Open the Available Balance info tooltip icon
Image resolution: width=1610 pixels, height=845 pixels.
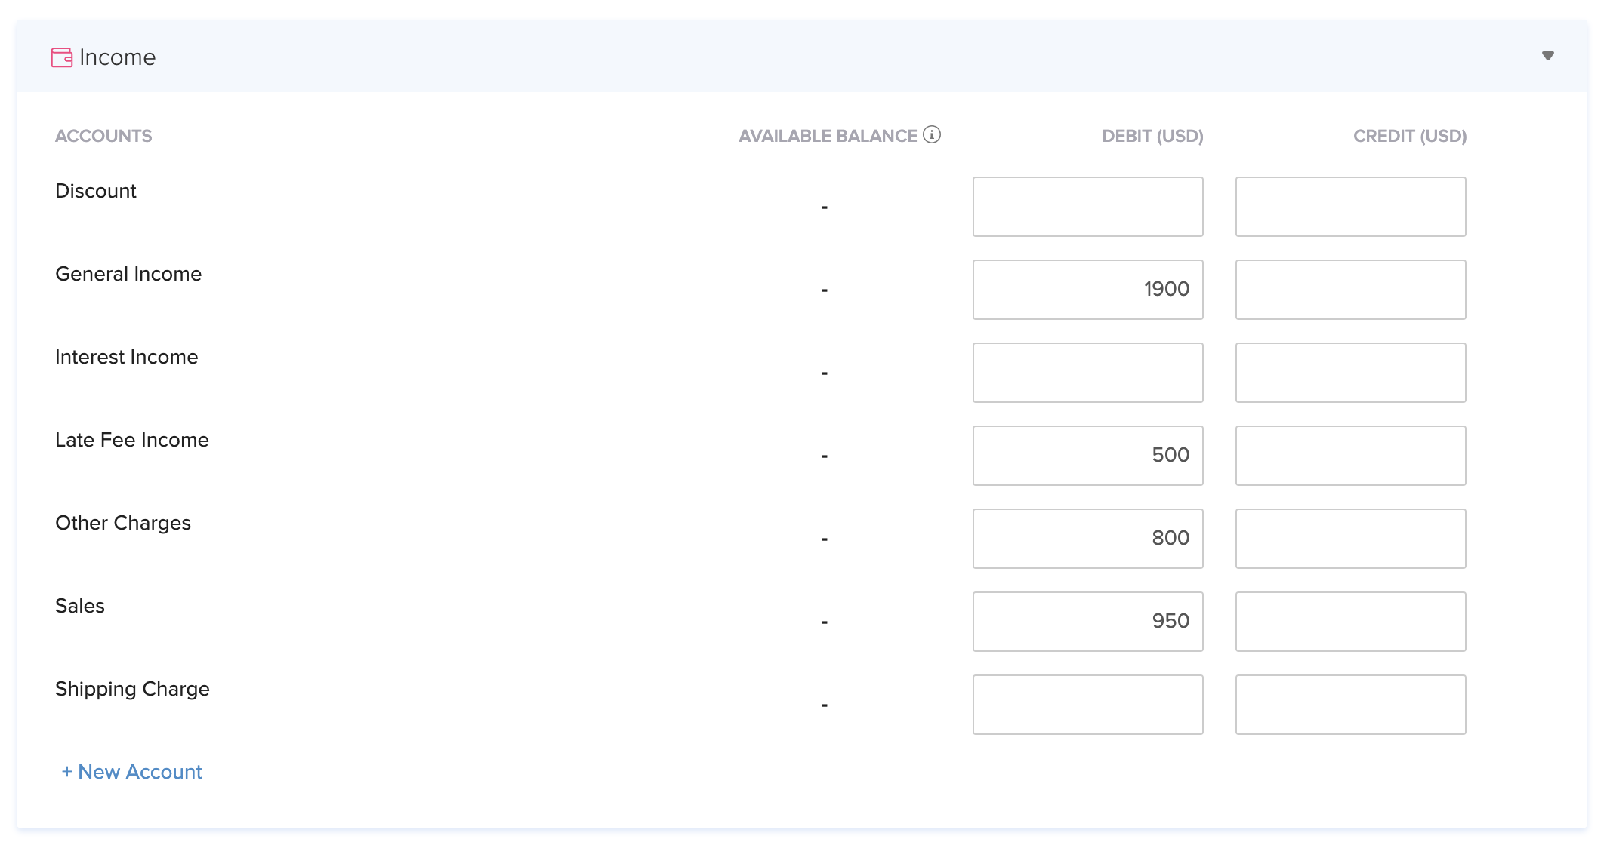933,134
